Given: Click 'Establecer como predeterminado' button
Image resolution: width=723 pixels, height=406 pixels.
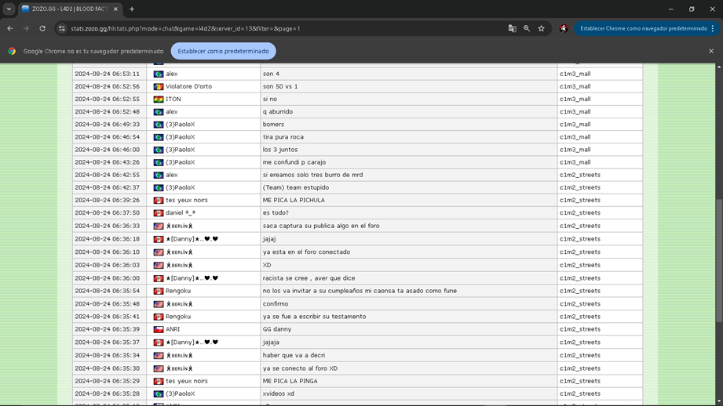Looking at the screenshot, I should coord(223,51).
